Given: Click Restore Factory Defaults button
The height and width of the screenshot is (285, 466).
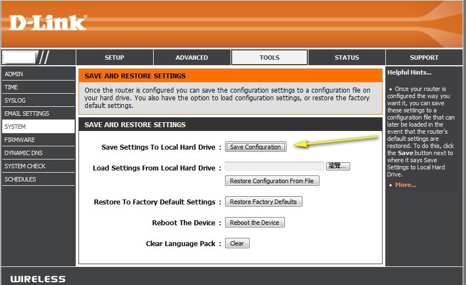Looking at the screenshot, I should (x=263, y=202).
